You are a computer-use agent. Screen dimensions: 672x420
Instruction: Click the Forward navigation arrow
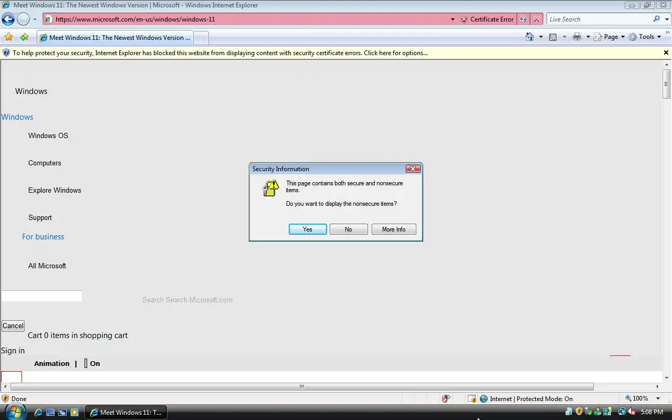pos(23,19)
